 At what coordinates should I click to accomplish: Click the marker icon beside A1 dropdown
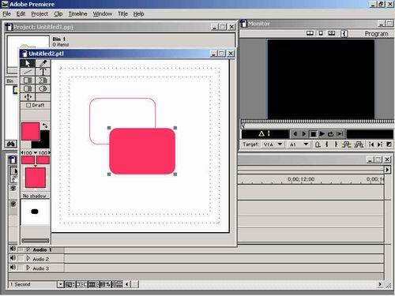(318, 144)
